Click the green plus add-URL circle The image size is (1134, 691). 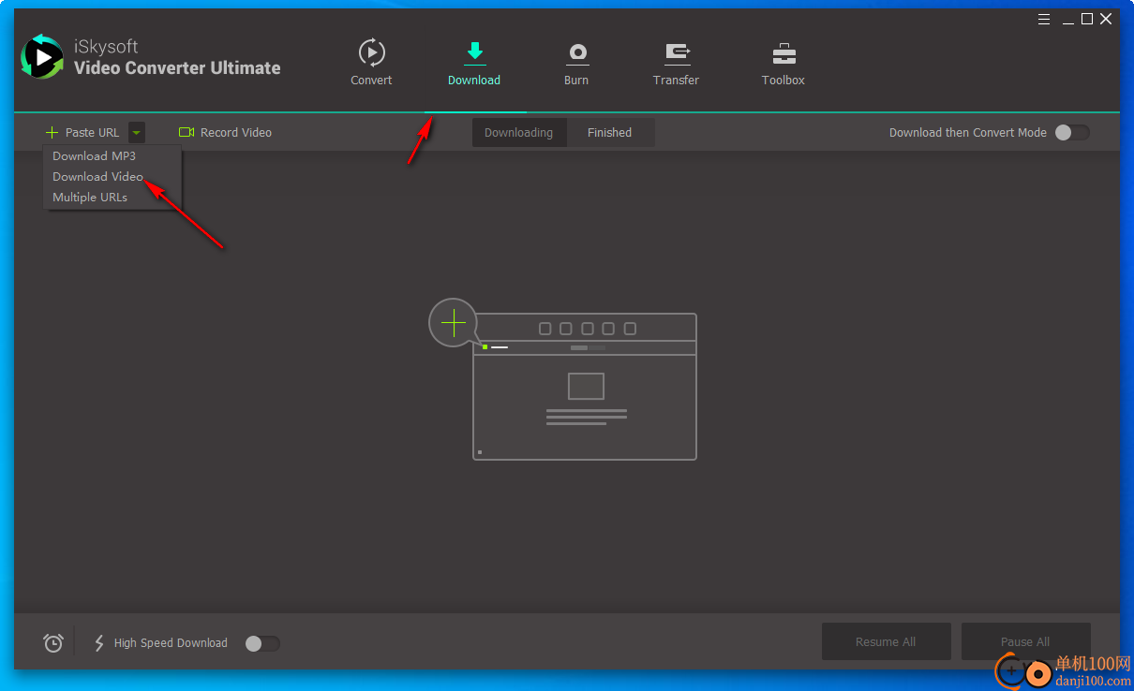point(454,324)
